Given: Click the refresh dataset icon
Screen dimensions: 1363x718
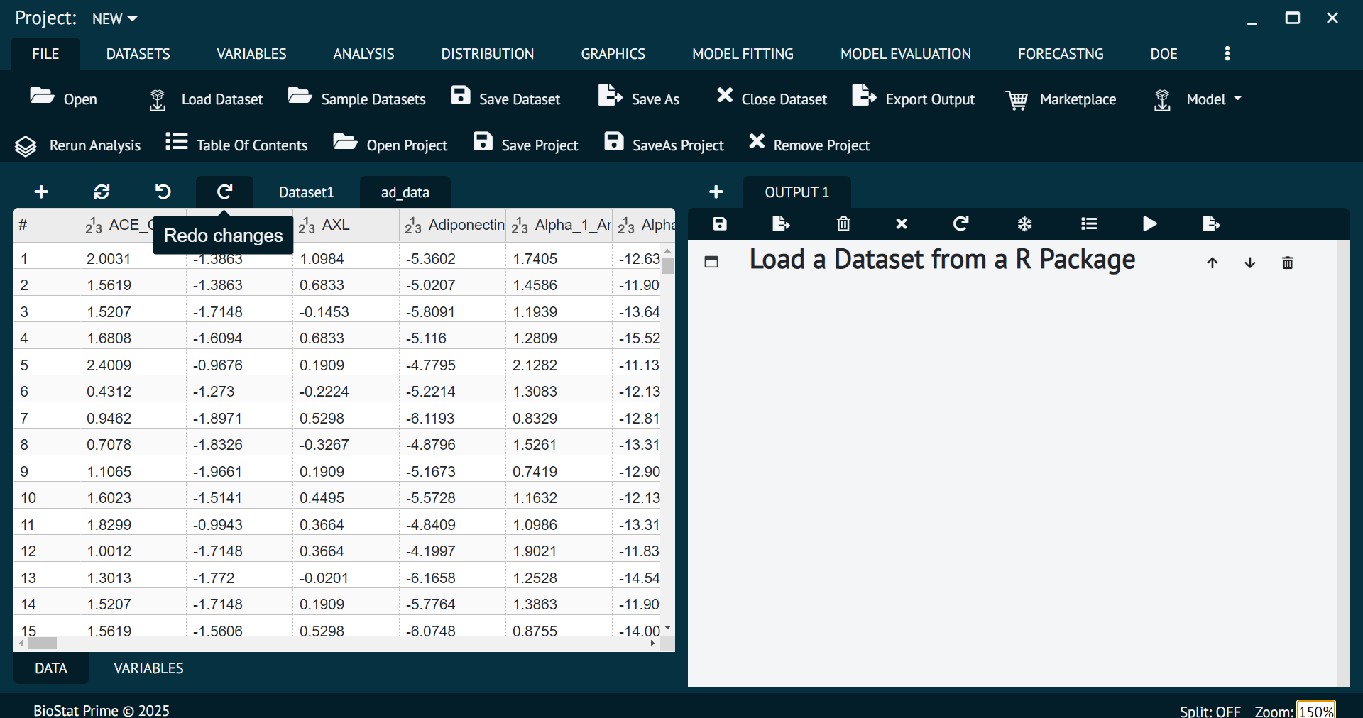Looking at the screenshot, I should [102, 192].
